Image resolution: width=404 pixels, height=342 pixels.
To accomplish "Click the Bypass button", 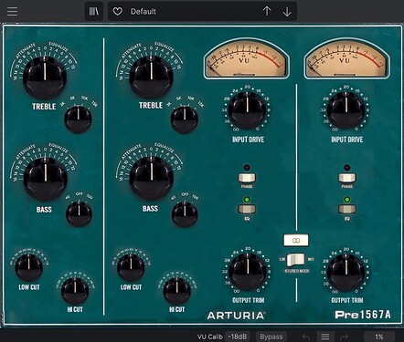I will (271, 337).
